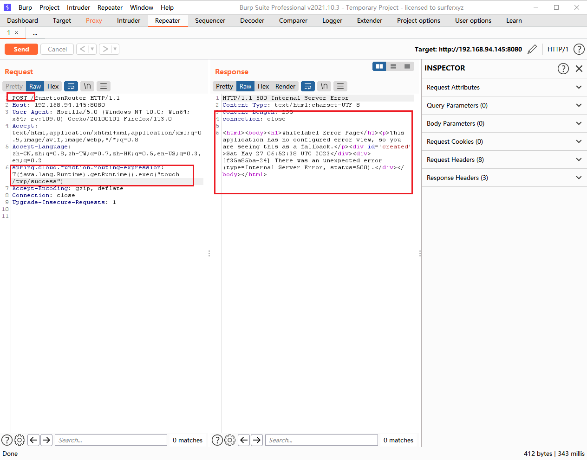Screen dimensions: 587x460
Task: Switch to the Decoder tab
Action: click(x=252, y=20)
